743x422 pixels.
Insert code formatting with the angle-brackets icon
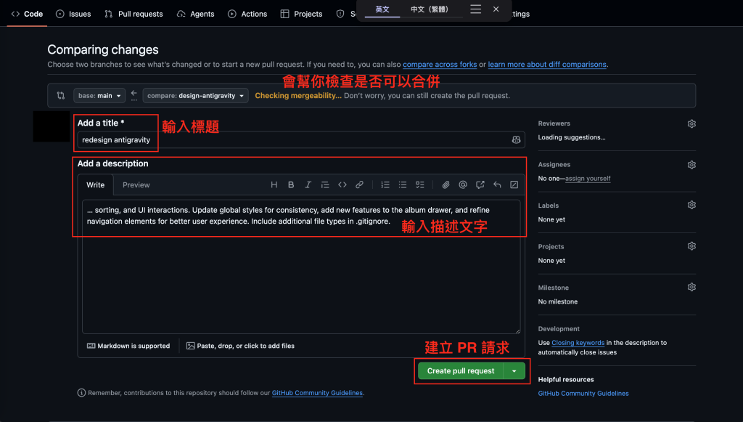[x=342, y=185]
